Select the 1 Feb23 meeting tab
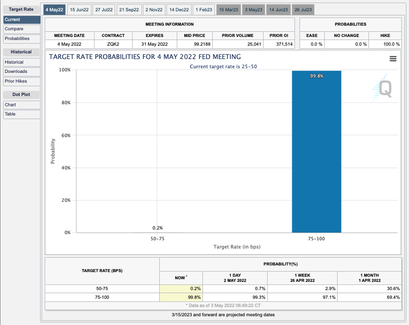Image resolution: width=409 pixels, height=325 pixels. [x=203, y=10]
